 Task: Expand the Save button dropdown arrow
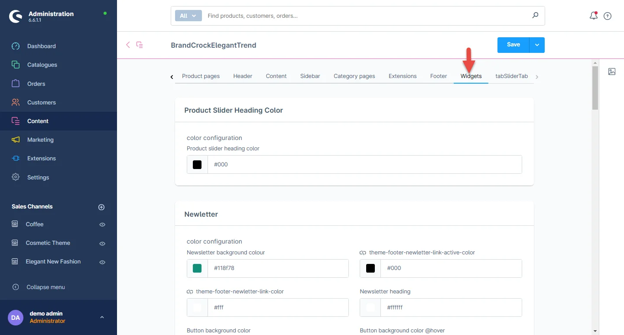[x=537, y=45]
